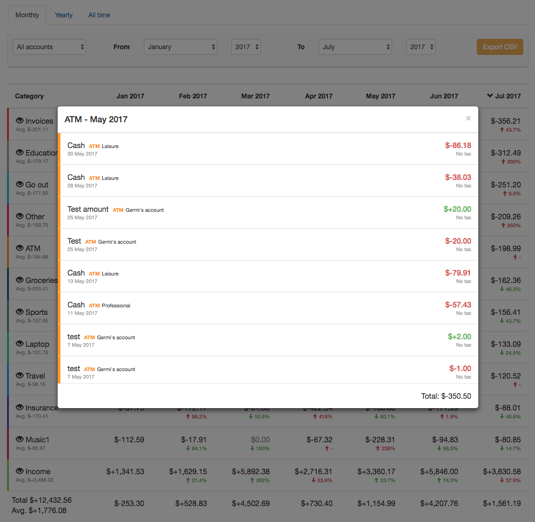This screenshot has height=522, width=535.
Task: Click the ATM - May 2017 dialog title
Action: tap(96, 119)
